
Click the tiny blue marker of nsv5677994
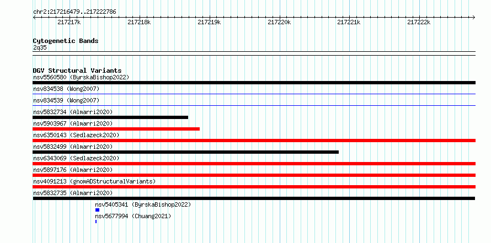pyautogui.click(x=96, y=222)
